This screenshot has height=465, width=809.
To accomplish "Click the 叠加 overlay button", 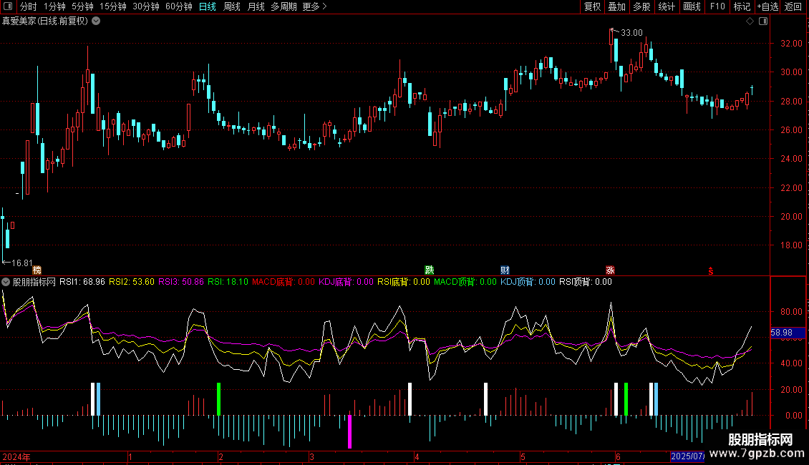I will coord(616,6).
